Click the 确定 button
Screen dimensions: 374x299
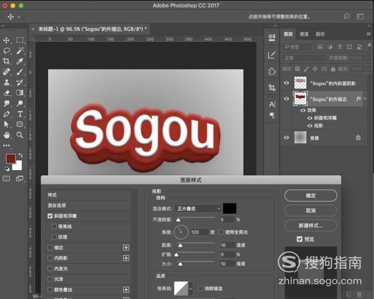[311, 196]
